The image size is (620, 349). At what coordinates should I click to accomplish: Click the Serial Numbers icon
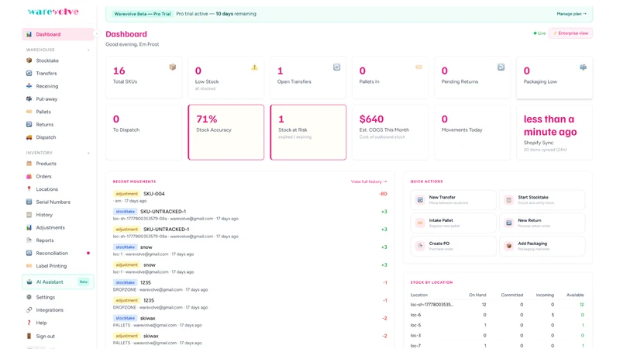(x=29, y=202)
